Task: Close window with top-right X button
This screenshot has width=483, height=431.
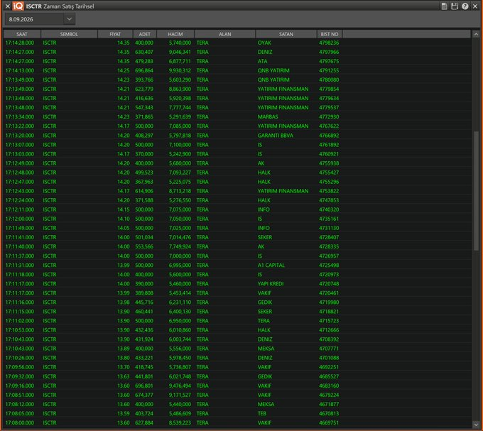Action: coord(475,6)
